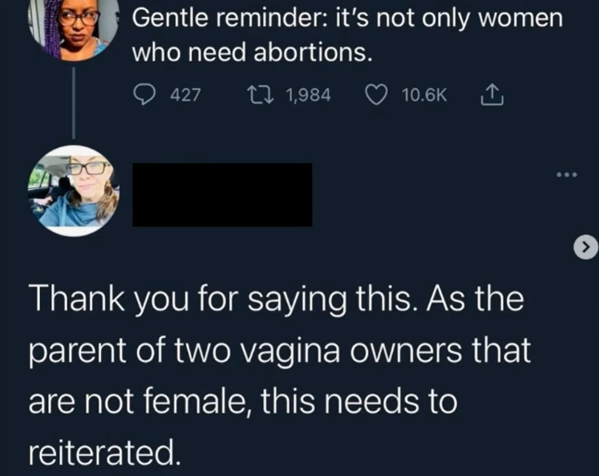Click the 1,984 retweets count
The height and width of the screenshot is (476, 599).
point(308,95)
